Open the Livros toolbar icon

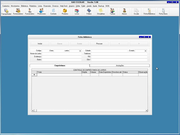click(x=77, y=12)
